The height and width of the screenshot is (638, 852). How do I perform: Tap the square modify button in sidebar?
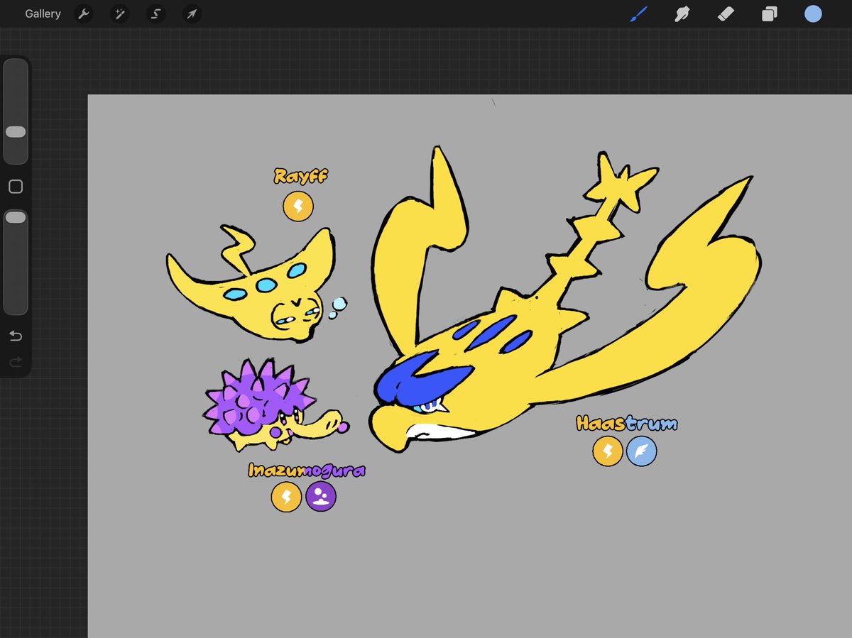tap(16, 187)
